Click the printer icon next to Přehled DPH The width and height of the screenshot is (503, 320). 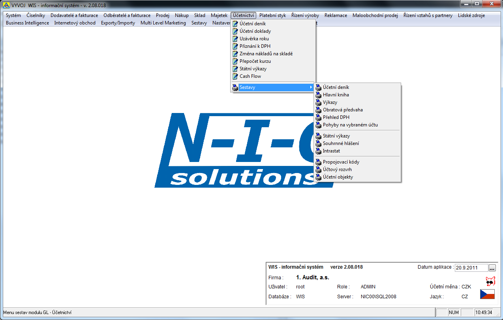319,117
